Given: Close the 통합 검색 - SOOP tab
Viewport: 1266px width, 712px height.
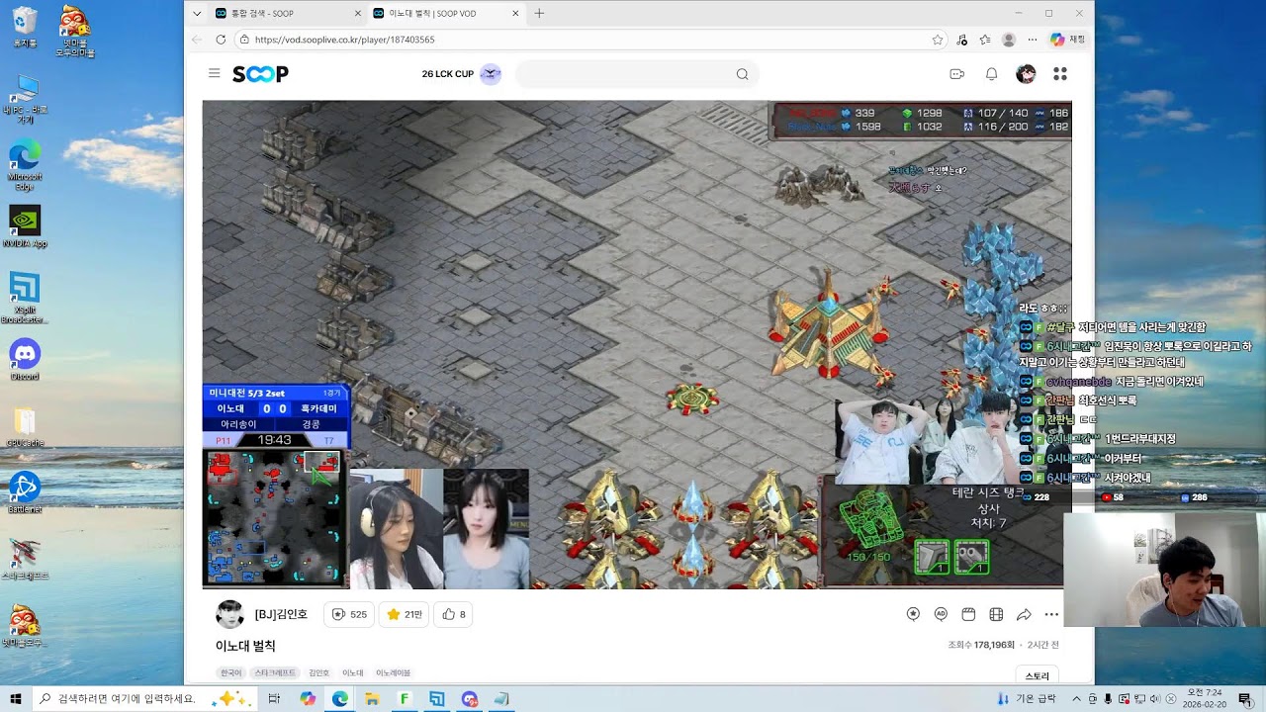Looking at the screenshot, I should 357,14.
